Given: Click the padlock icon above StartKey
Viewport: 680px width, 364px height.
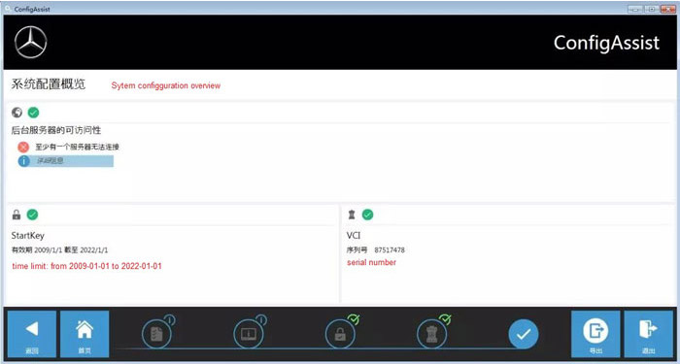Looking at the screenshot, I should point(17,215).
